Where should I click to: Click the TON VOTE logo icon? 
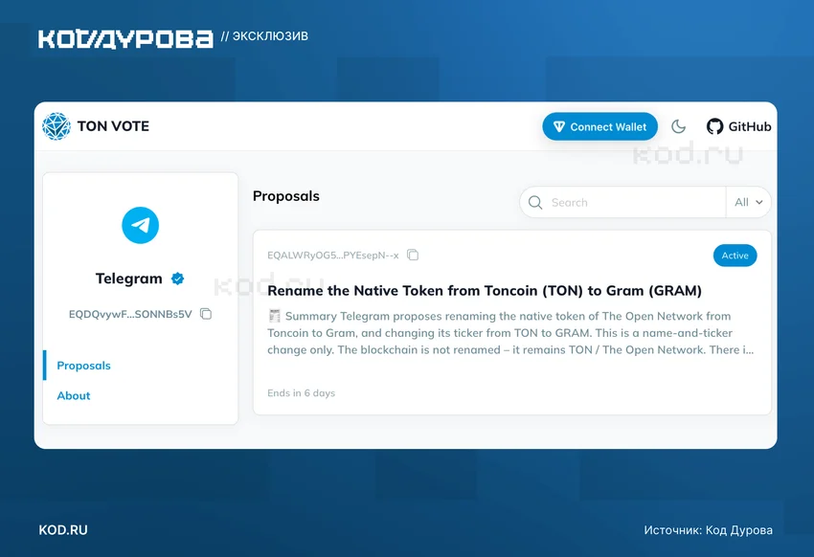(x=57, y=126)
